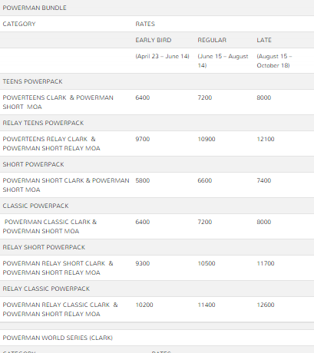Click POWERMAN WORLD SERIES (CLARK) heading

click(58, 338)
